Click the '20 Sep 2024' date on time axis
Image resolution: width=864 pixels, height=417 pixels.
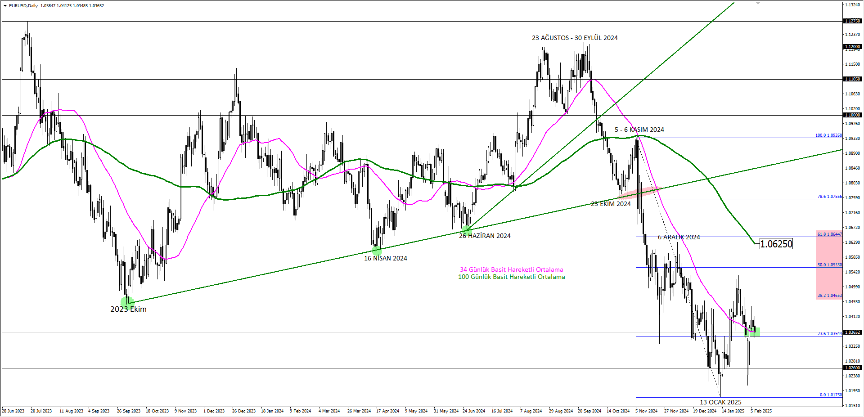coord(589,411)
